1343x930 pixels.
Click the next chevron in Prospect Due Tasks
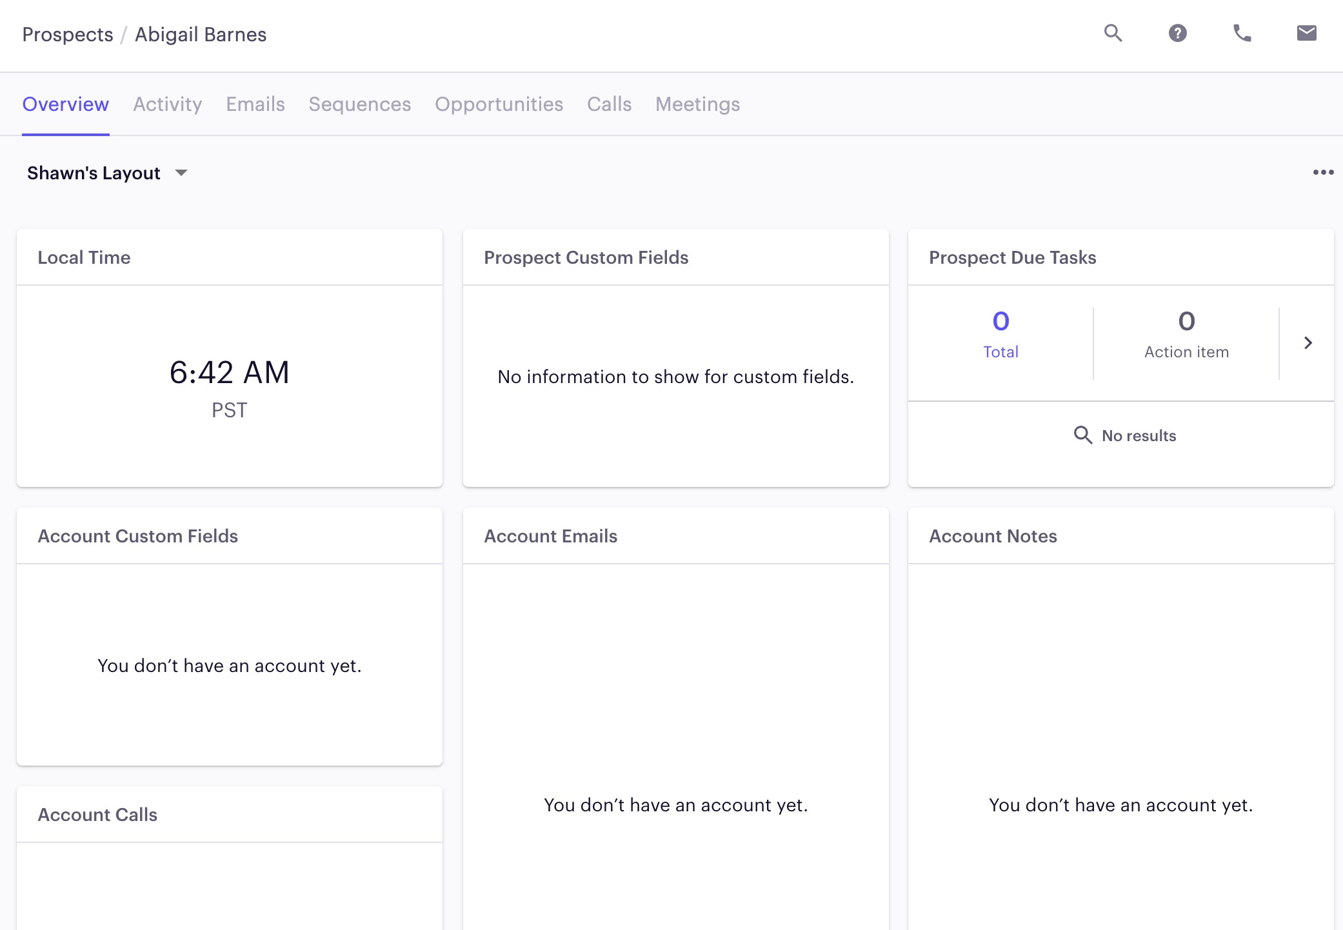1308,342
